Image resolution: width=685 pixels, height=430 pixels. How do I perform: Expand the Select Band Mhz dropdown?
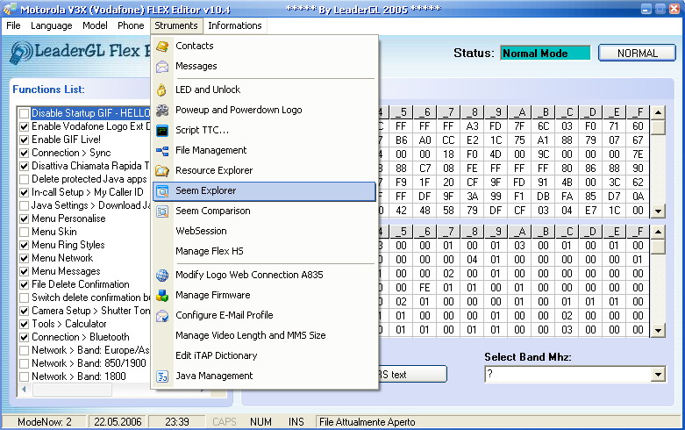(x=658, y=375)
